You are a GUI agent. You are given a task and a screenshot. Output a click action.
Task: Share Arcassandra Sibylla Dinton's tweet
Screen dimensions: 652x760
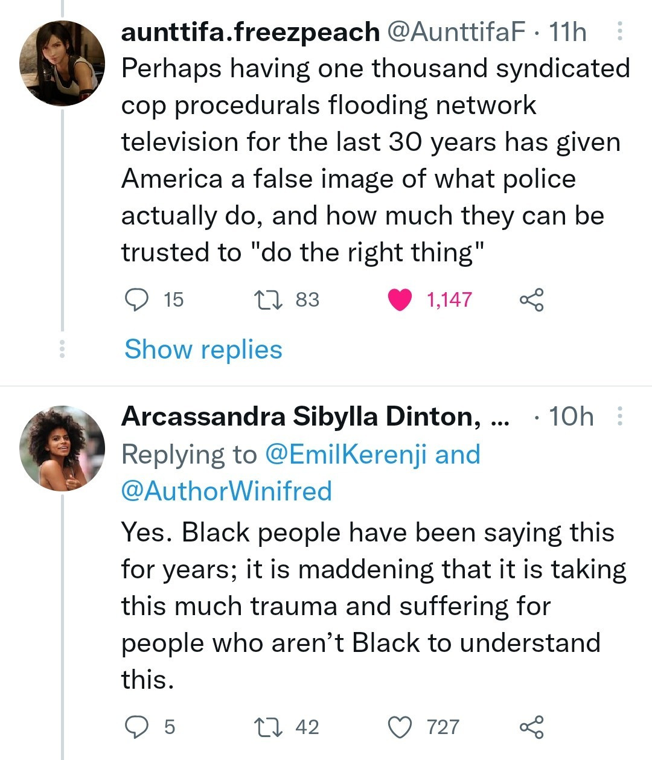pyautogui.click(x=531, y=726)
